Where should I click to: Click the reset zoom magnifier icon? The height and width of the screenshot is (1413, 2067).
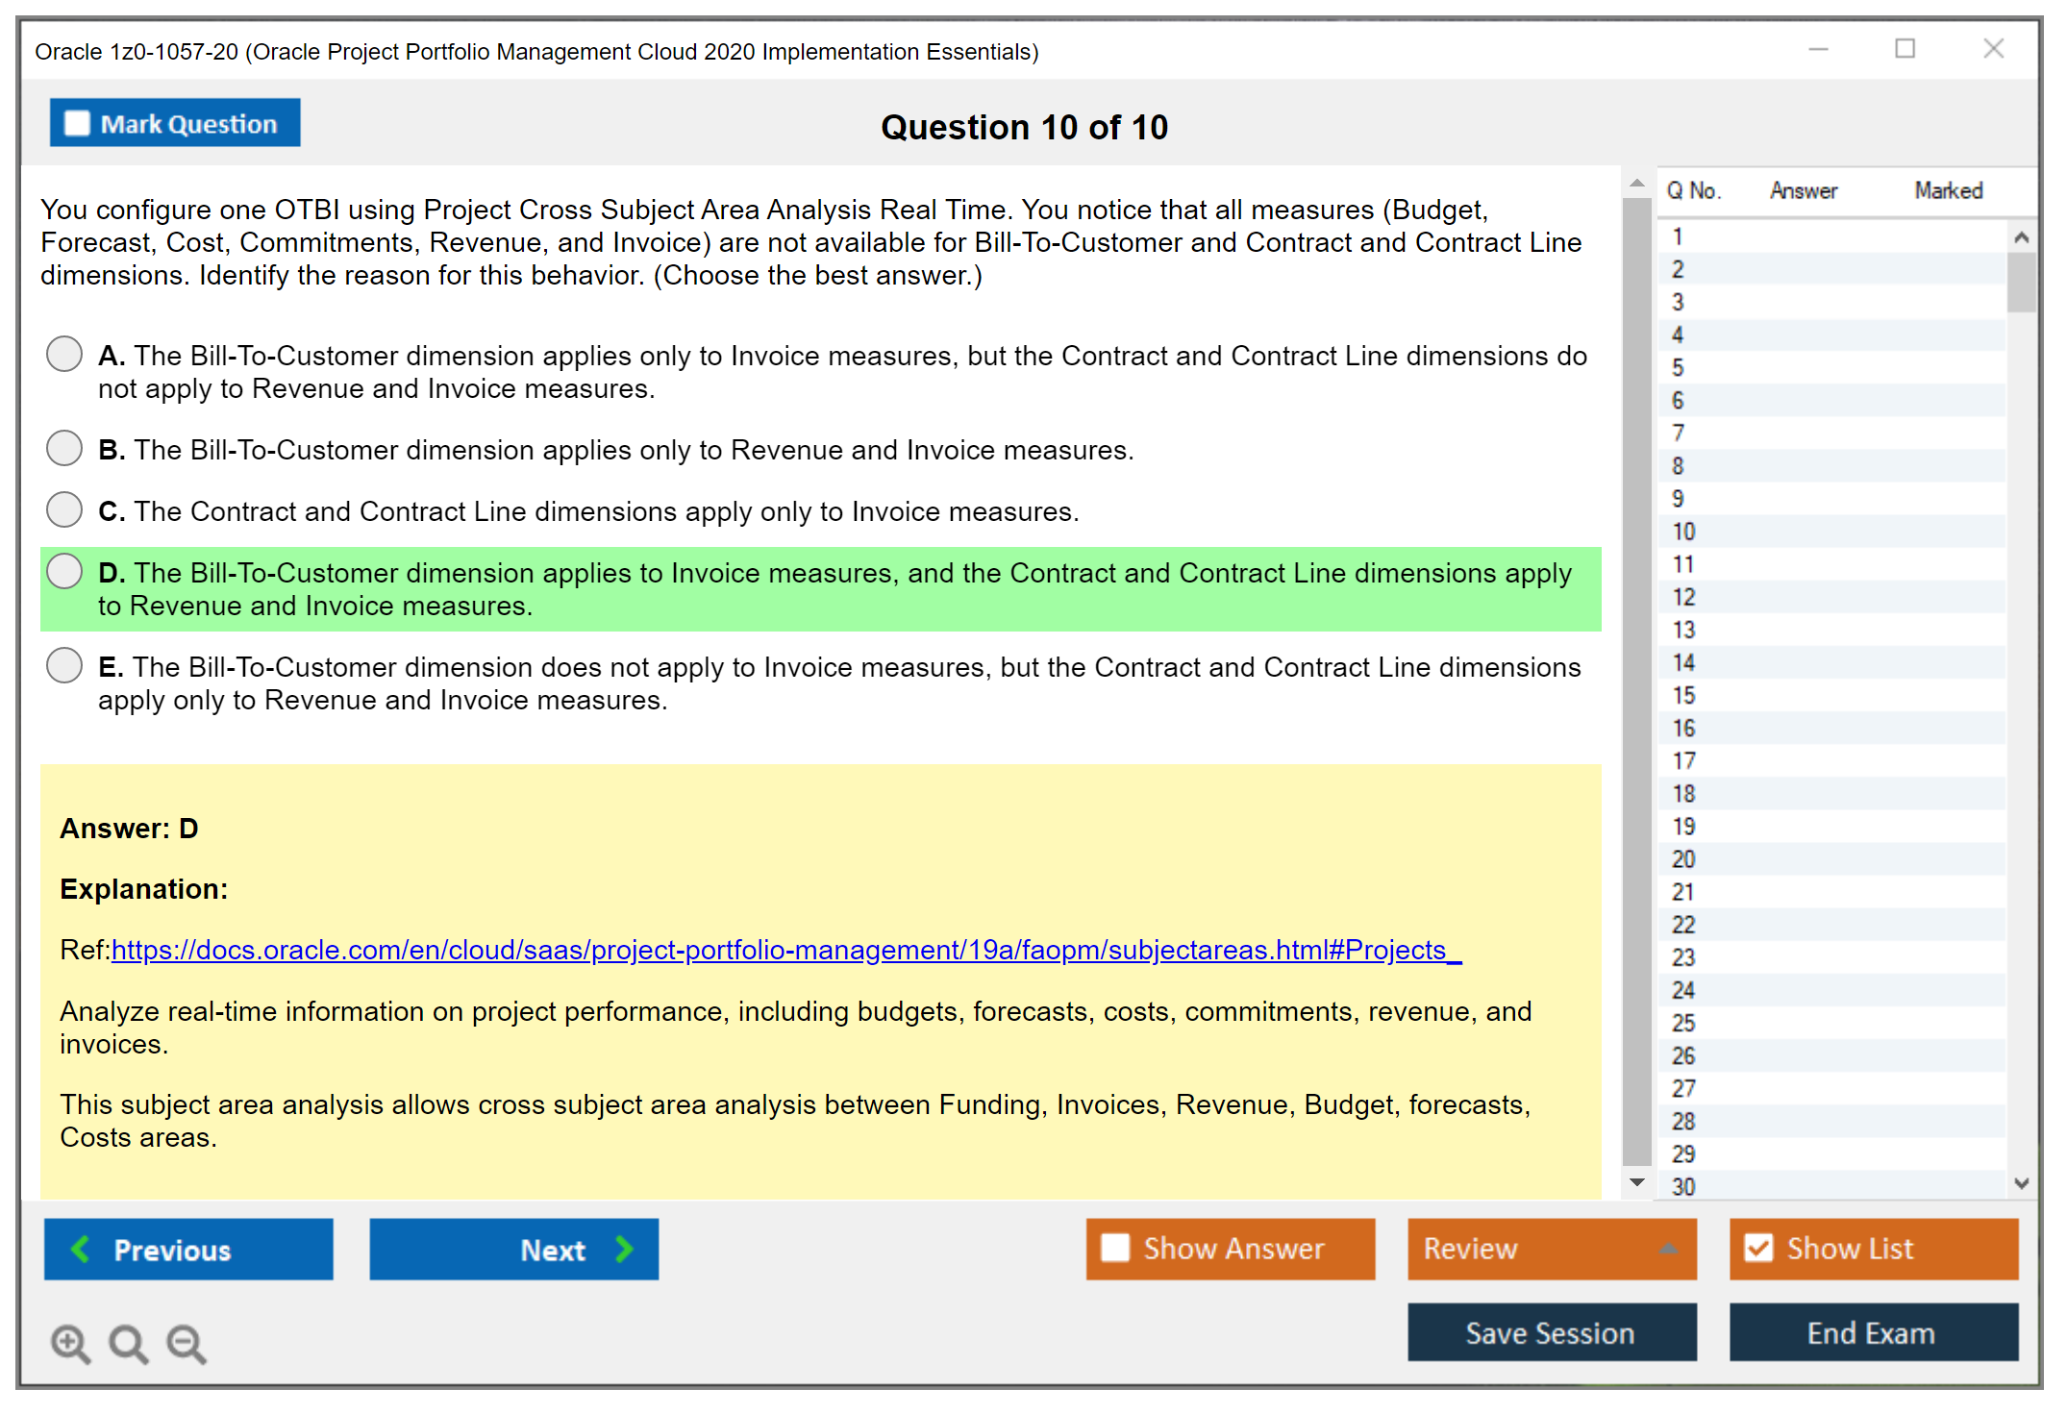pyautogui.click(x=128, y=1343)
